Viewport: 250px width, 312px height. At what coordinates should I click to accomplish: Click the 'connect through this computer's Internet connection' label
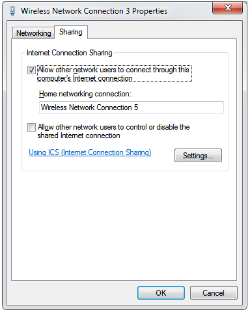[113, 74]
